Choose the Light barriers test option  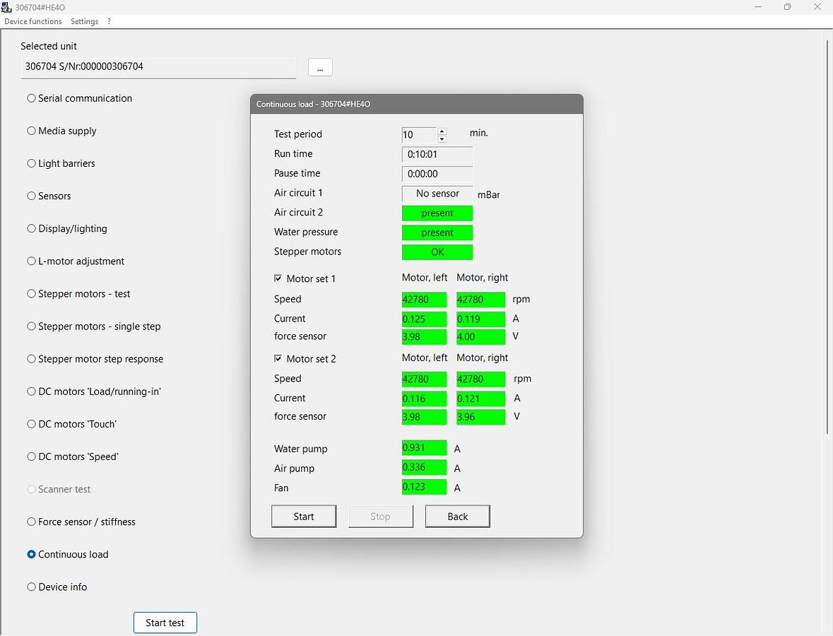pos(31,163)
